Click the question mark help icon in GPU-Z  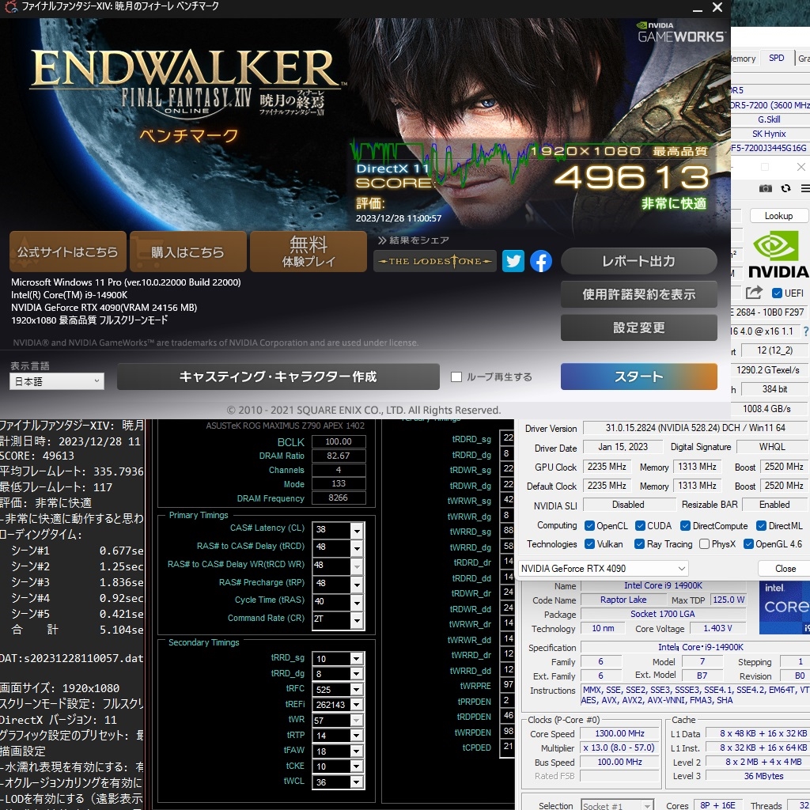click(x=805, y=331)
